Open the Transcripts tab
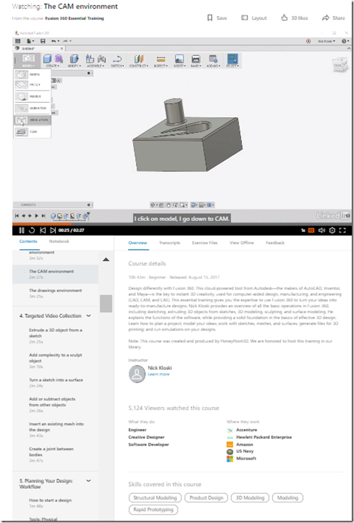The image size is (354, 523). coord(169,243)
